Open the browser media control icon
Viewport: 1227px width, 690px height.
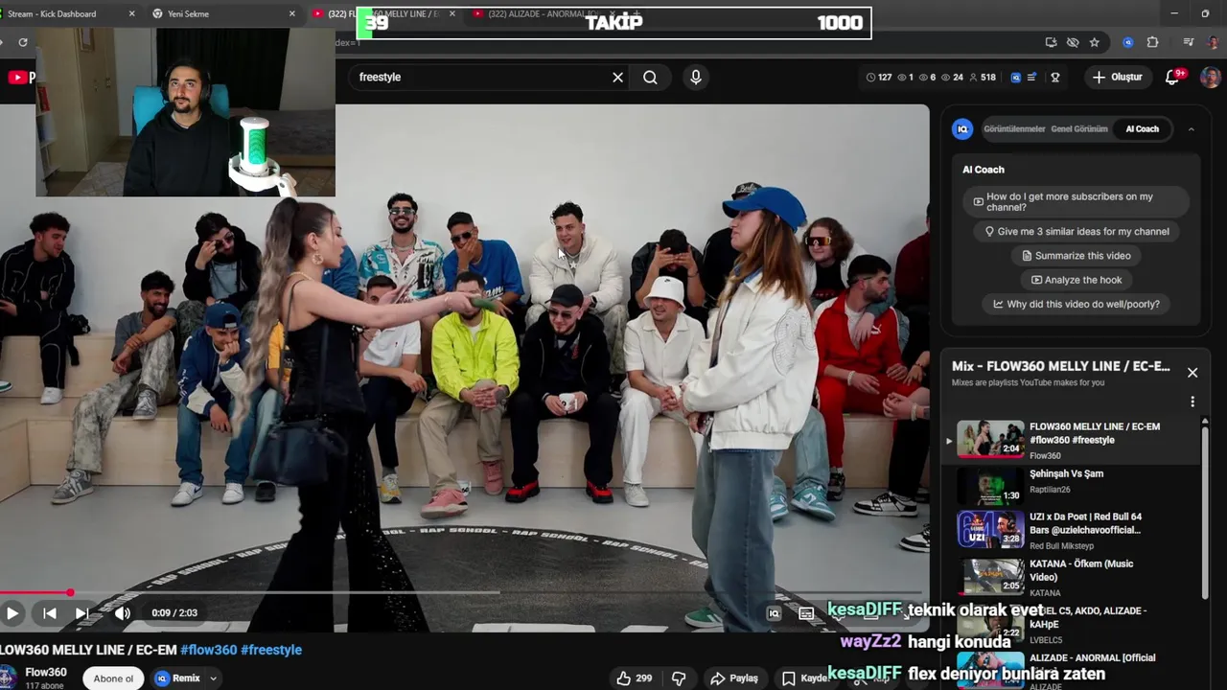1190,42
